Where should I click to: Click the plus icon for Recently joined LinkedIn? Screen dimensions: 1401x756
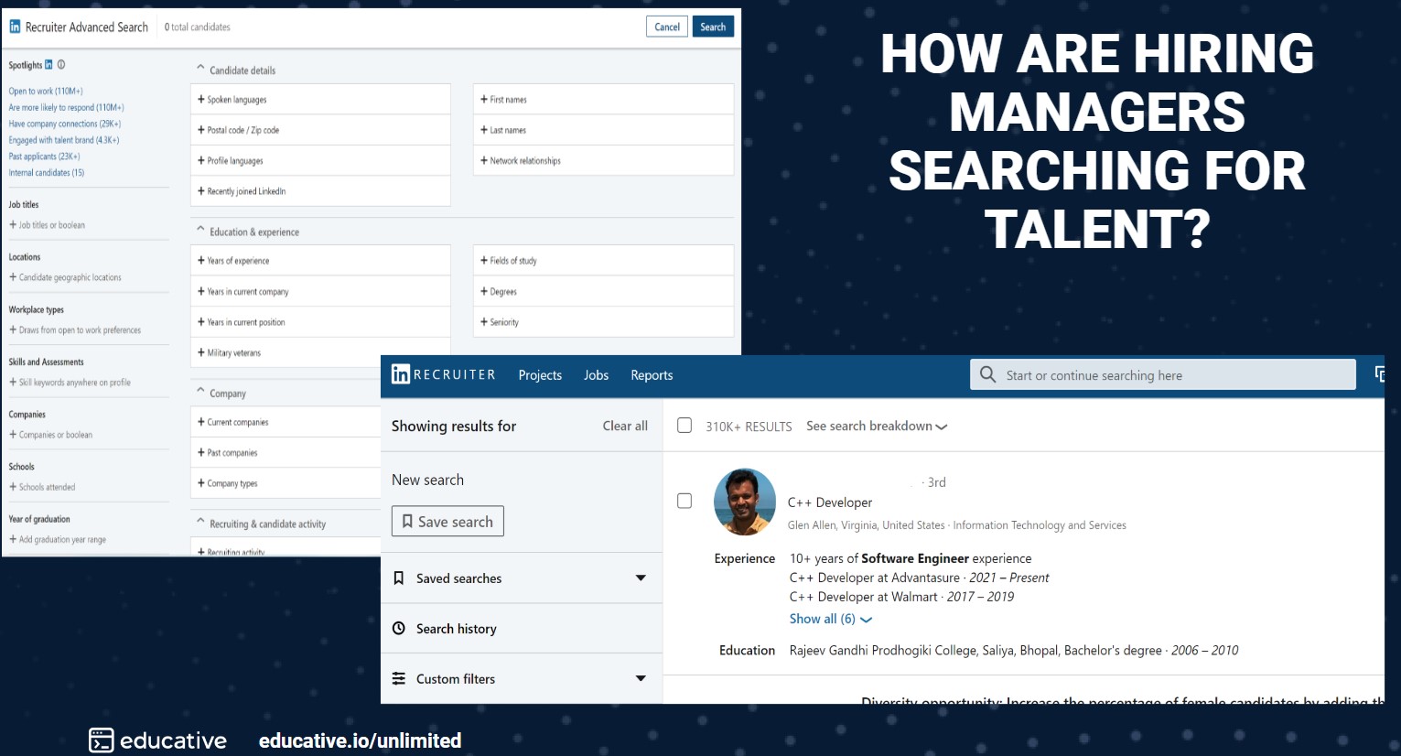pyautogui.click(x=201, y=191)
